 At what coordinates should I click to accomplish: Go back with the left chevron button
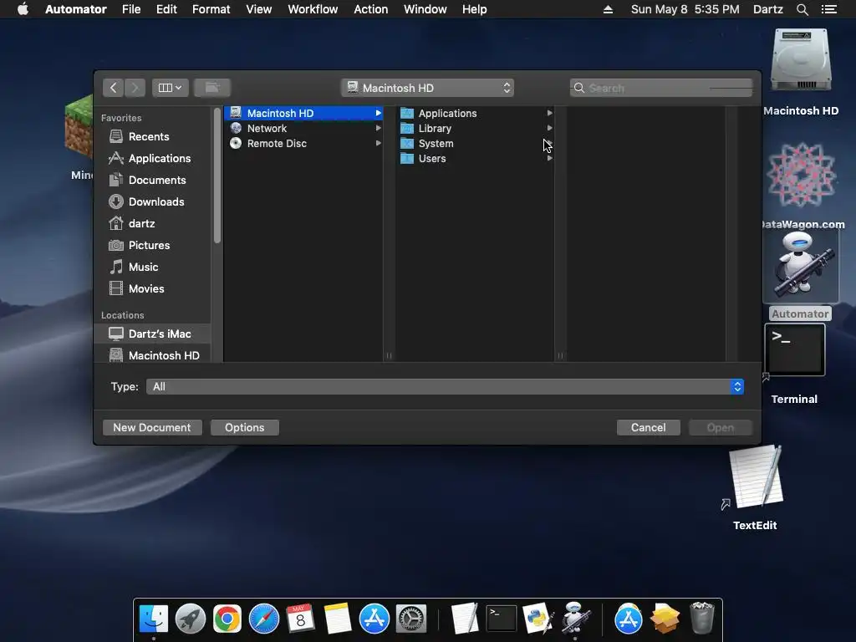click(x=113, y=87)
